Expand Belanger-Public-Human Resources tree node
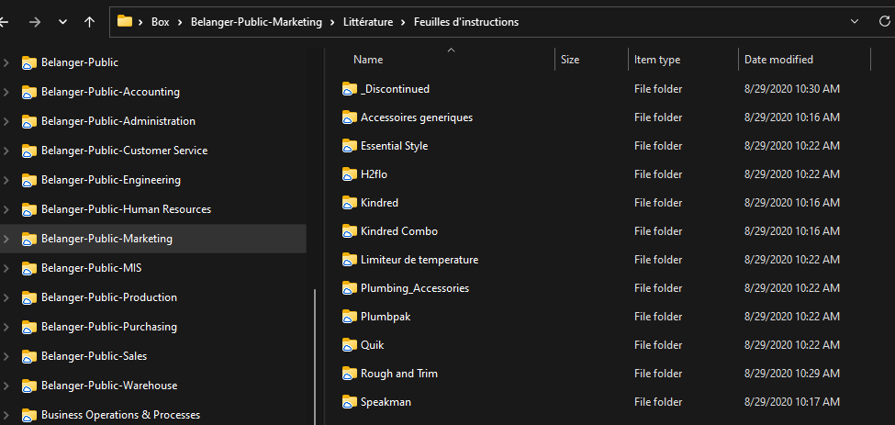 tap(6, 209)
